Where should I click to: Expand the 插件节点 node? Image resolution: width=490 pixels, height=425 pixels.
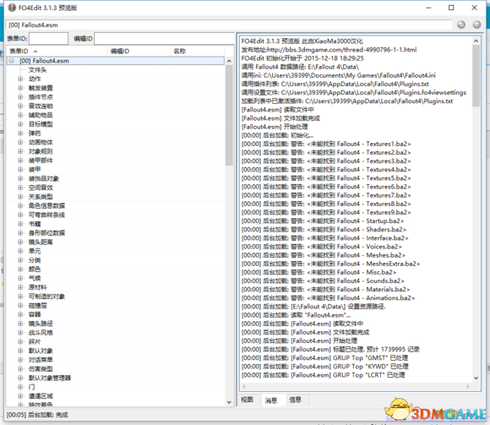click(x=20, y=97)
